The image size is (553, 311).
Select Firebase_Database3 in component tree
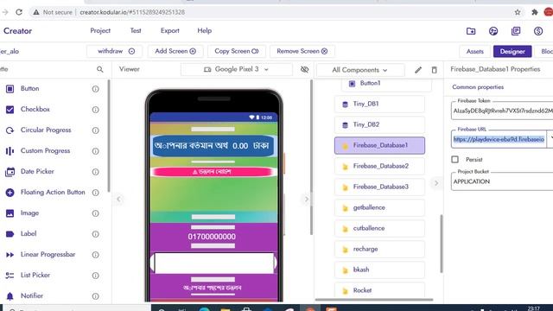coord(379,187)
